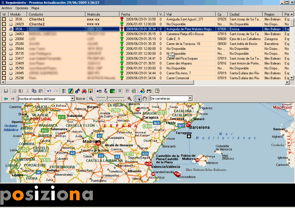Click the bell icon for module 24929

pos(11,24)
